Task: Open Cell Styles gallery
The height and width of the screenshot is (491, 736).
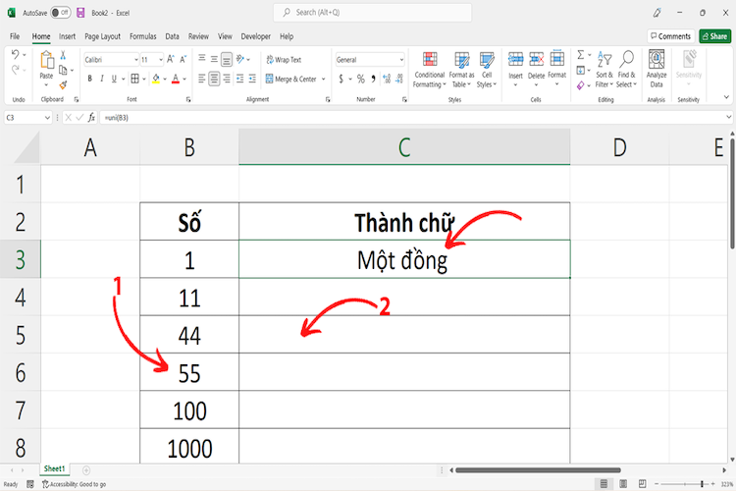Action: pyautogui.click(x=487, y=70)
